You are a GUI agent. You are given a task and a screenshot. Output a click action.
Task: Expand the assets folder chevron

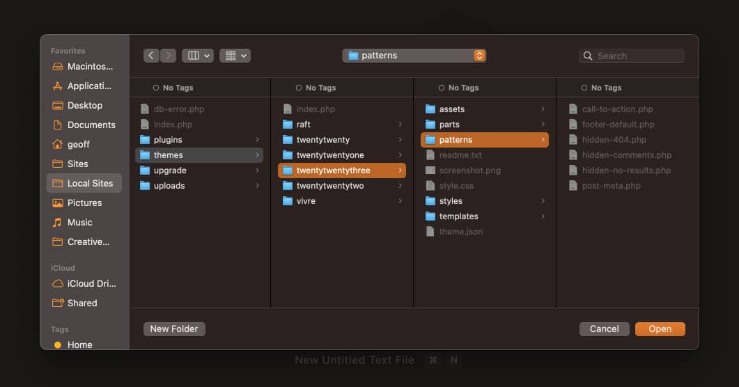click(x=543, y=109)
